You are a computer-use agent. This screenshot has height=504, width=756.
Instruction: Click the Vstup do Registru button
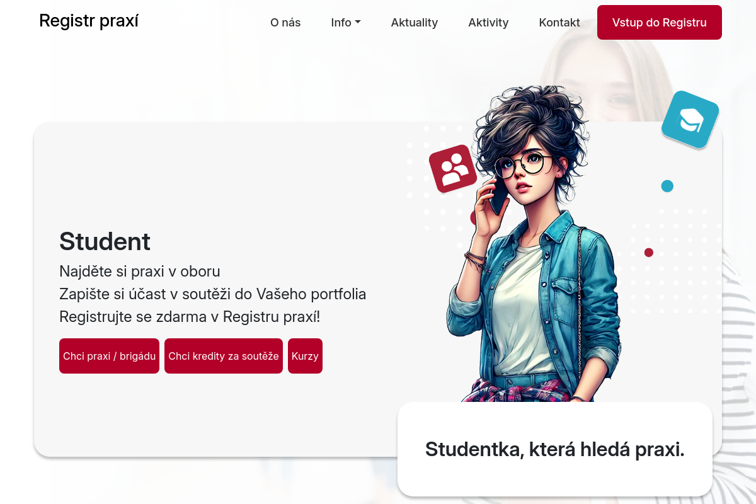tap(660, 23)
